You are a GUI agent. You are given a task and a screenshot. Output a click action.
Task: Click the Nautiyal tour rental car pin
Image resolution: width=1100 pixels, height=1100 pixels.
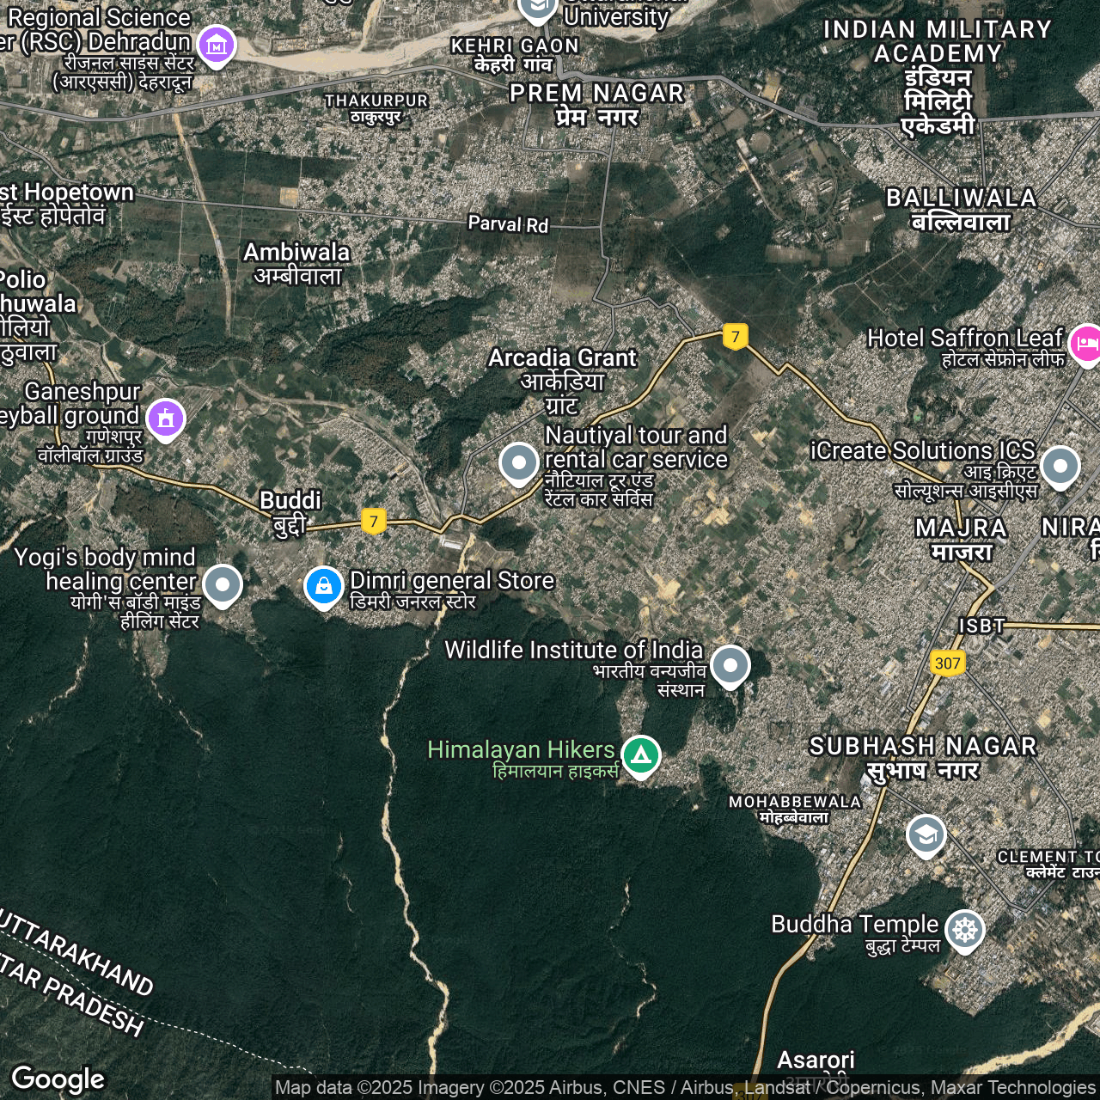point(519,462)
